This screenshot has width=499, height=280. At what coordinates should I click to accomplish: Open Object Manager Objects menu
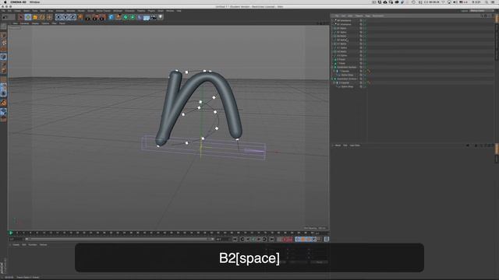(x=359, y=16)
